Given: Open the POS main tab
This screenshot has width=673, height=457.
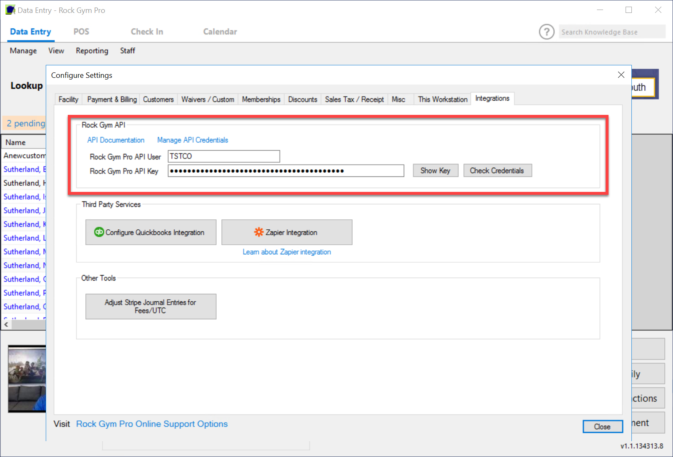Looking at the screenshot, I should [x=81, y=32].
